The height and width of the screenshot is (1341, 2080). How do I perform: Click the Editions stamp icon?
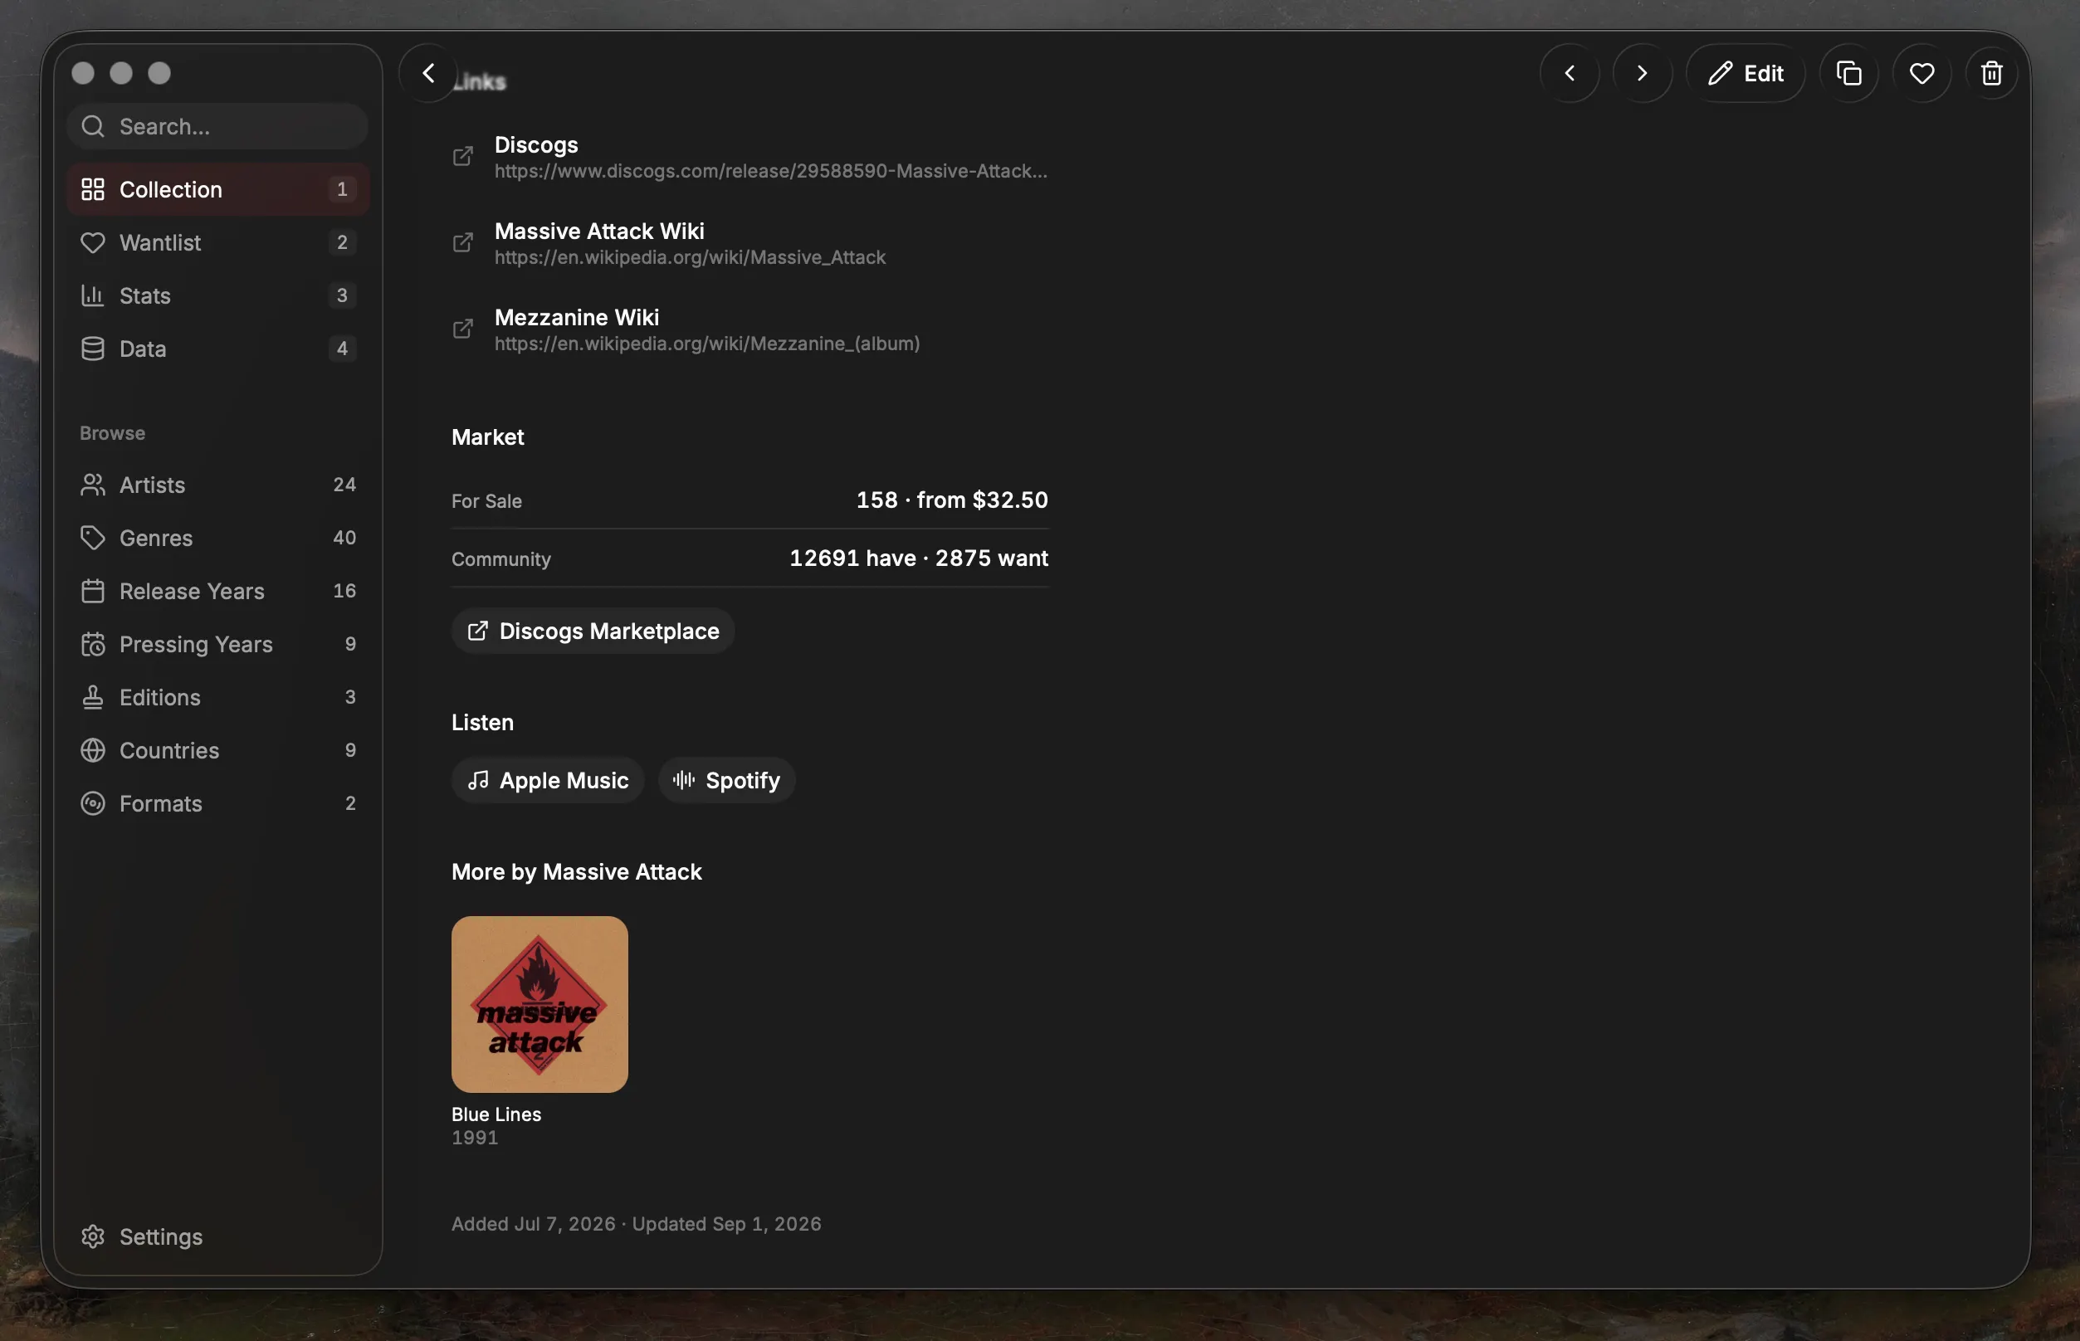(x=92, y=696)
